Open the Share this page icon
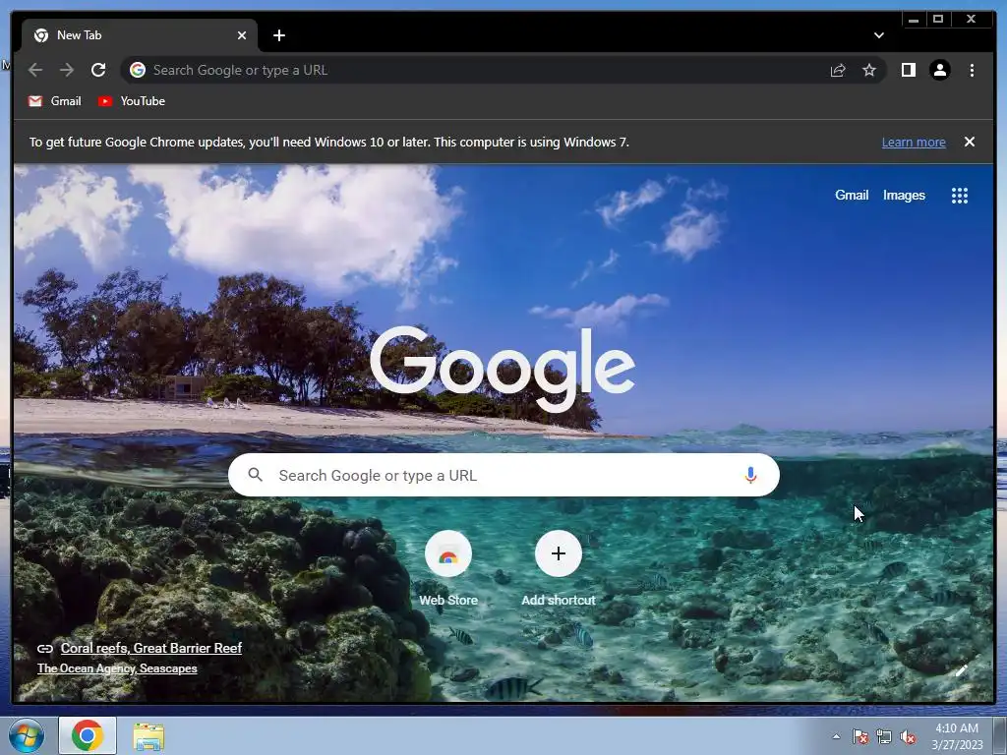This screenshot has width=1007, height=755. pos(838,70)
